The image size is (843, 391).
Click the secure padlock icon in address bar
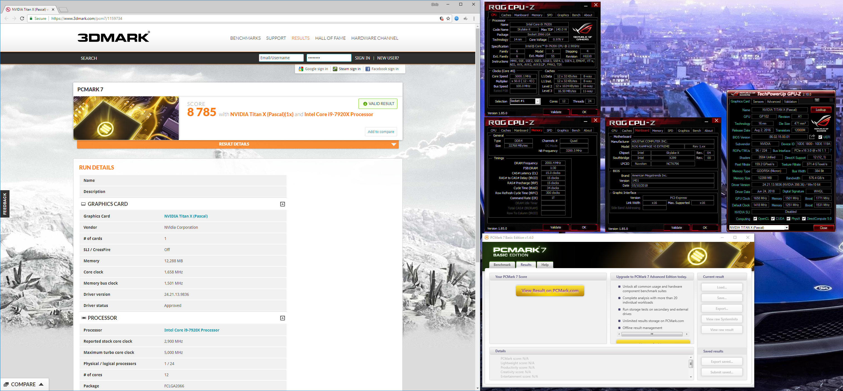click(x=31, y=19)
